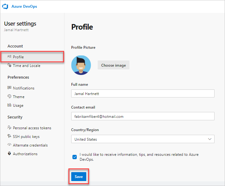Screen dimensions: 225x186
Task: Go to Personal access tokens page
Action: point(32,128)
